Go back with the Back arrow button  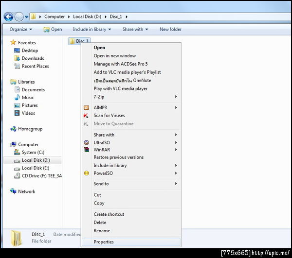[x=9, y=17]
